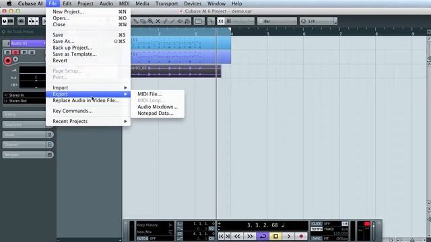Open the Bar grid type dropdown
This screenshot has width=431, height=242.
click(277, 21)
